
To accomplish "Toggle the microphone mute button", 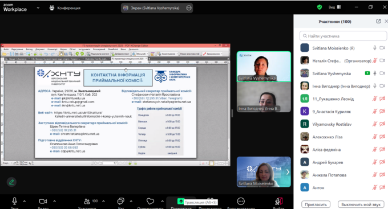I will tap(15, 201).
